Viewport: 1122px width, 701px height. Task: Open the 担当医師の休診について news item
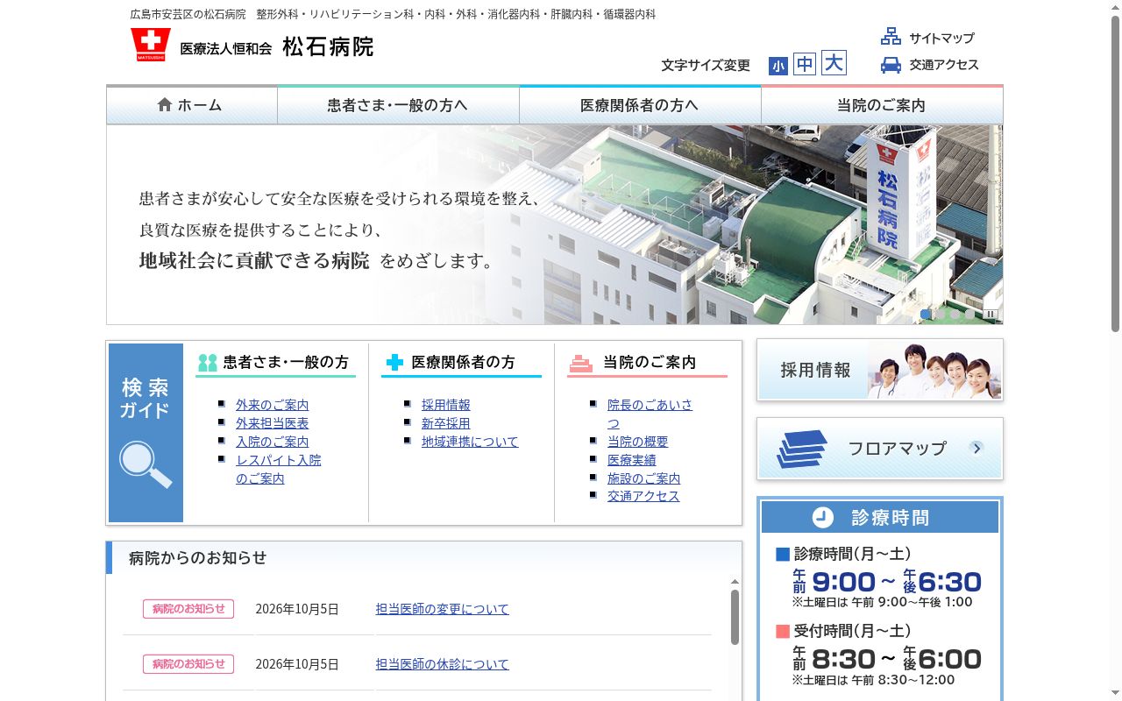pos(442,664)
